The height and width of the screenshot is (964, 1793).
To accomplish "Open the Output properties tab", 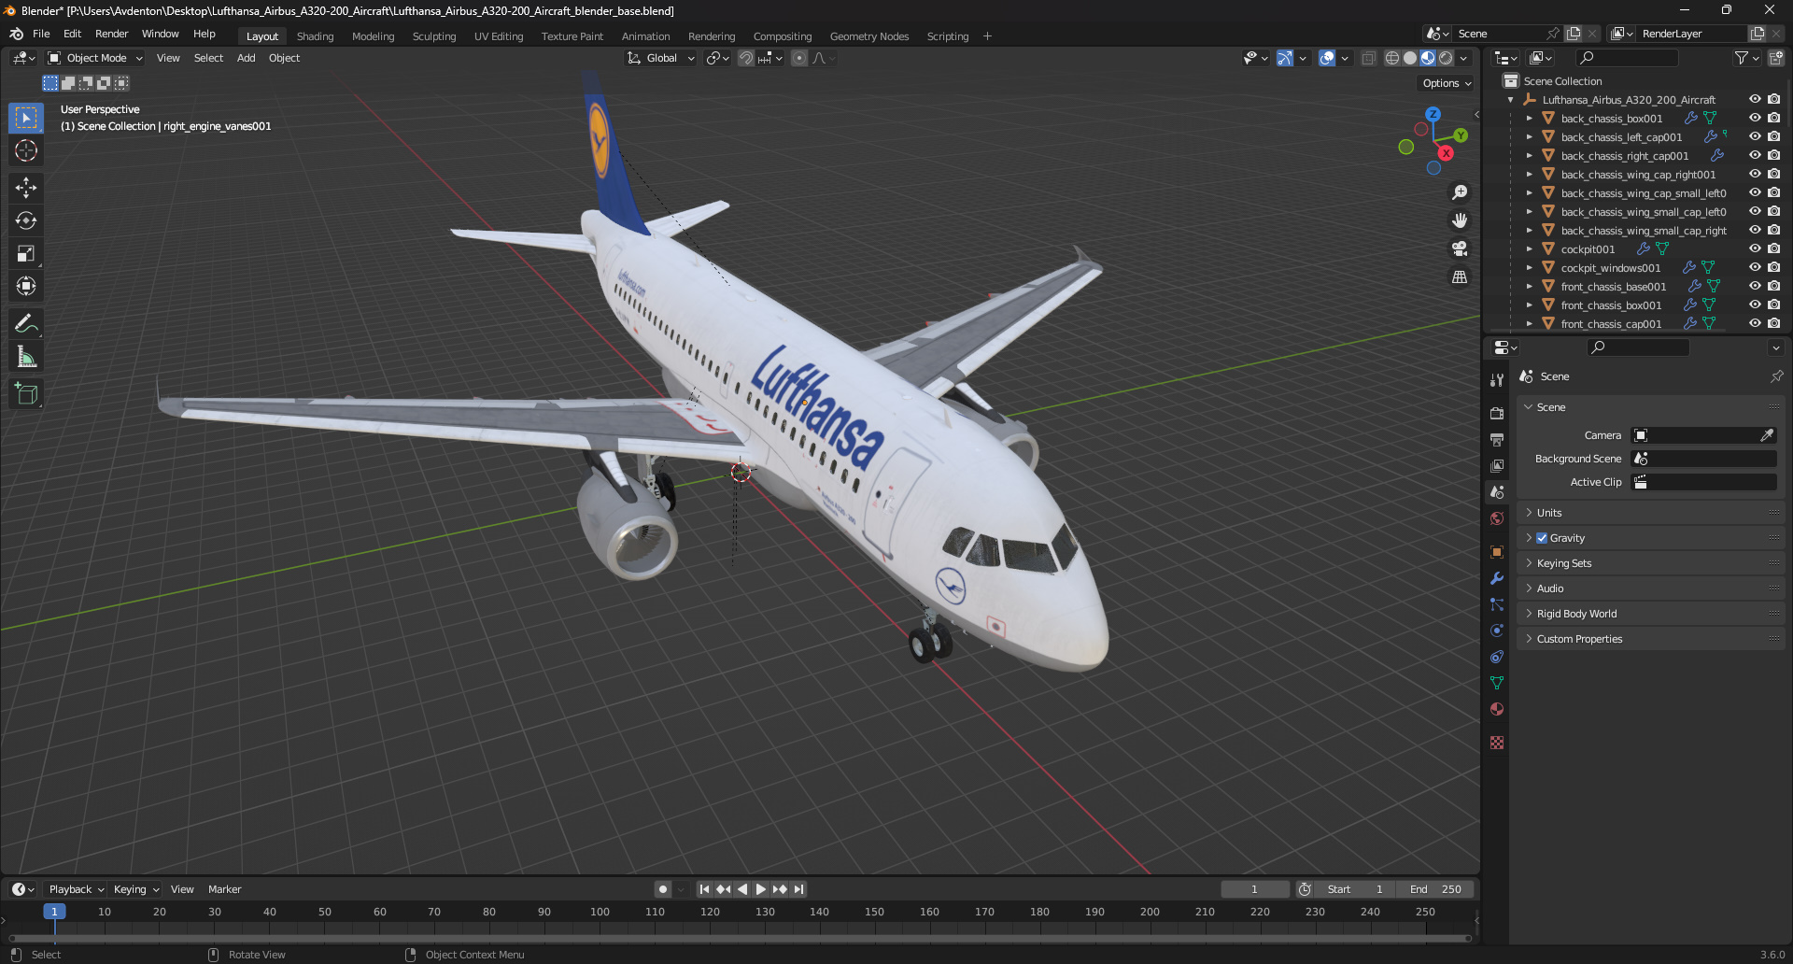I will tap(1497, 439).
